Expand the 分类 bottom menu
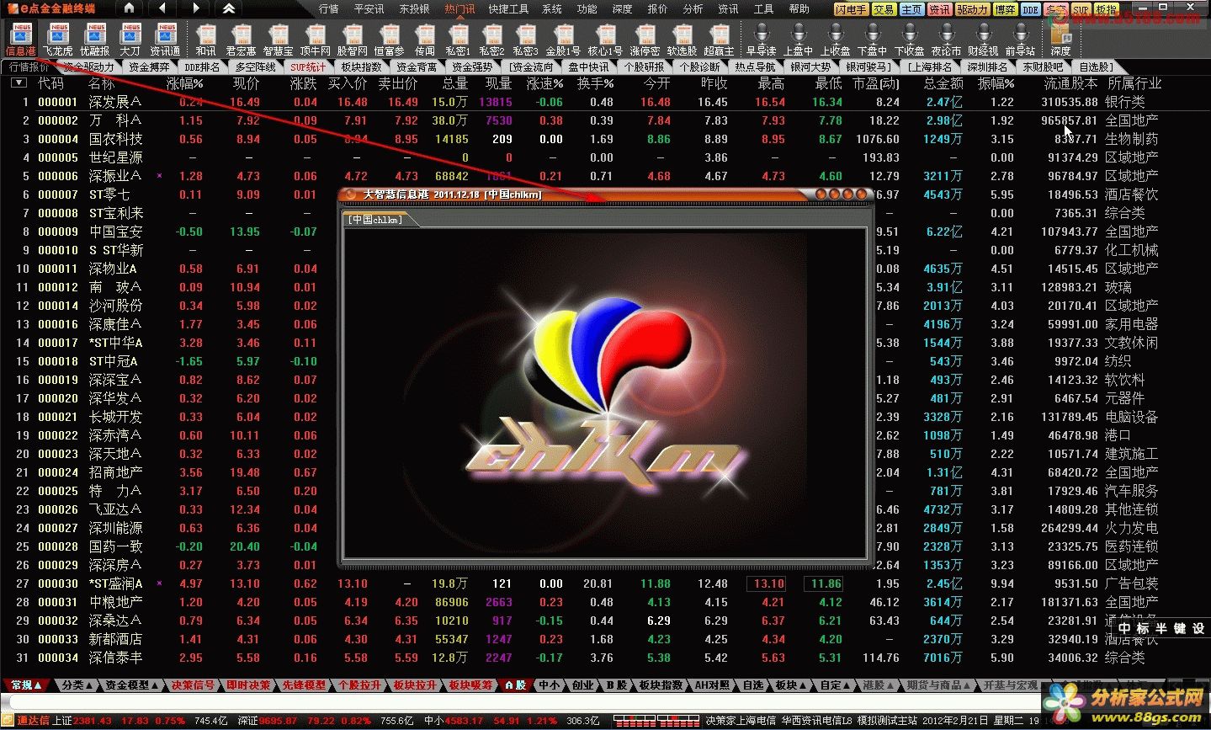Viewport: 1211px width, 730px height. (x=77, y=685)
